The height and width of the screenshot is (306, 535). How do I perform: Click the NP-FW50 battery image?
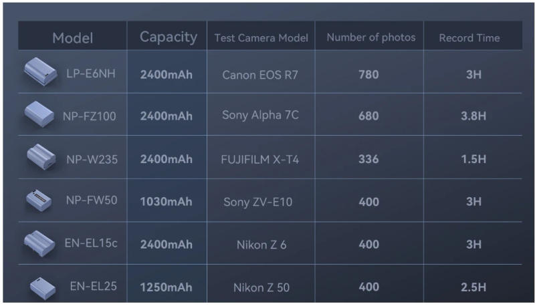(39, 200)
